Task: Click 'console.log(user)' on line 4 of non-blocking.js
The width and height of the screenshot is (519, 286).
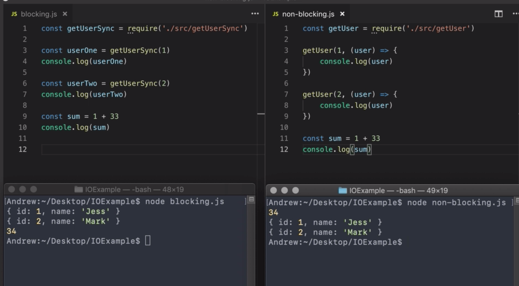Action: point(356,62)
